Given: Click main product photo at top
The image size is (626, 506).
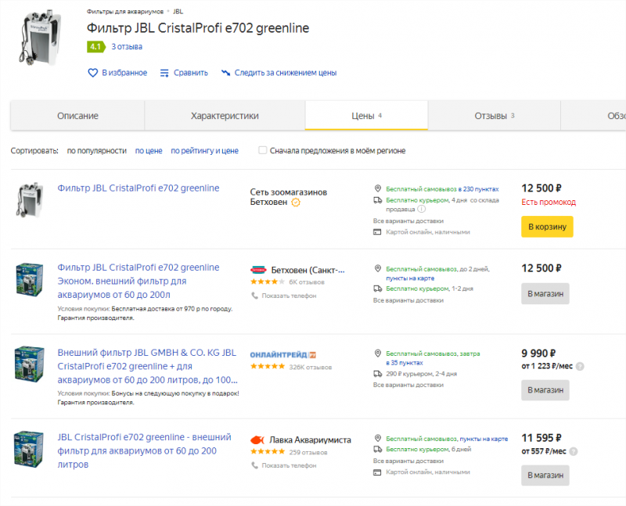Looking at the screenshot, I should click(x=40, y=38).
